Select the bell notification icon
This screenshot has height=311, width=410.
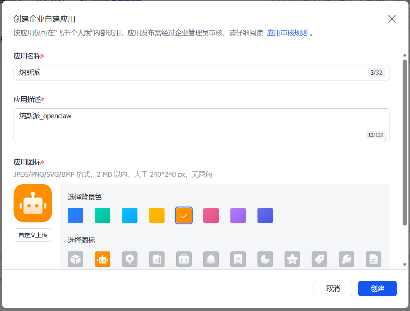click(x=211, y=259)
